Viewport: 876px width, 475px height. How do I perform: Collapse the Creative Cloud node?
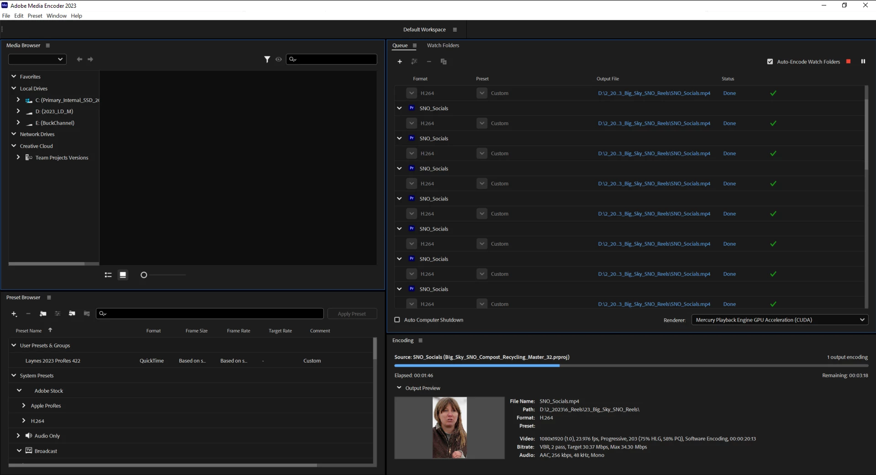14,146
